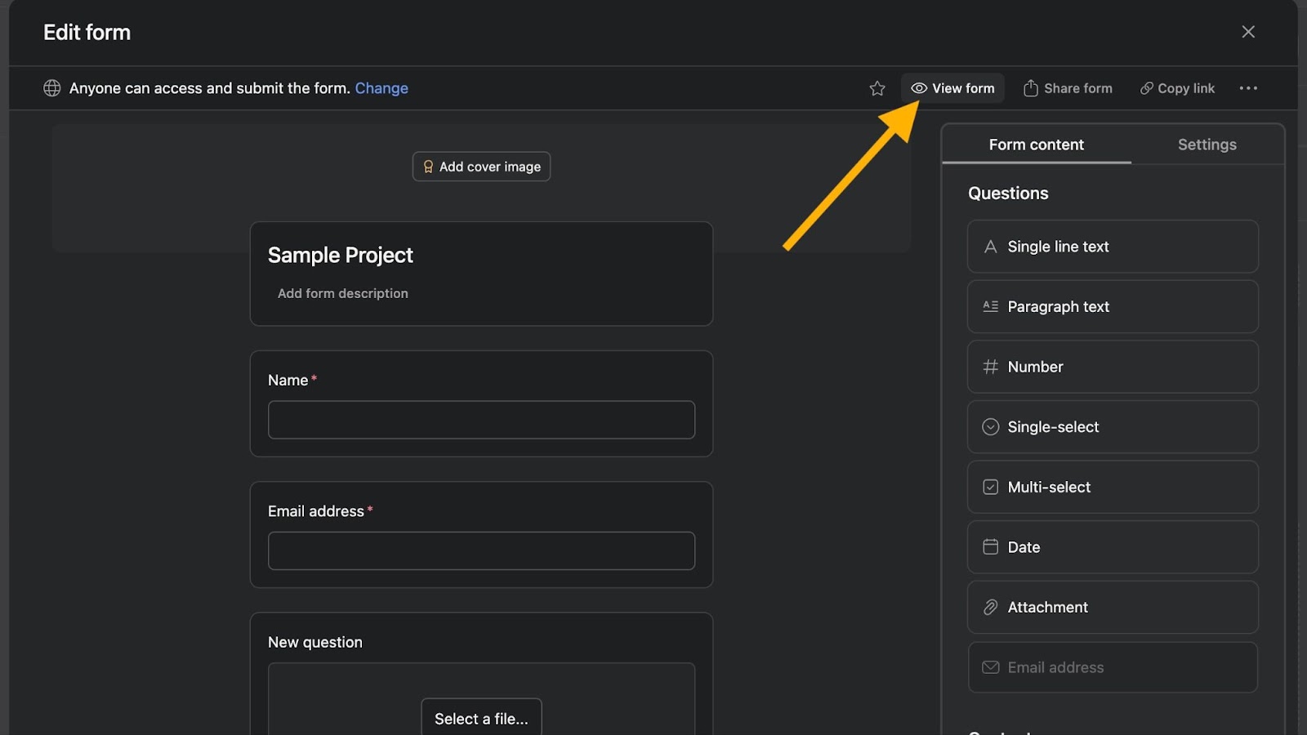Select the Form content tab
Screen dimensions: 1307x735
(1036, 145)
